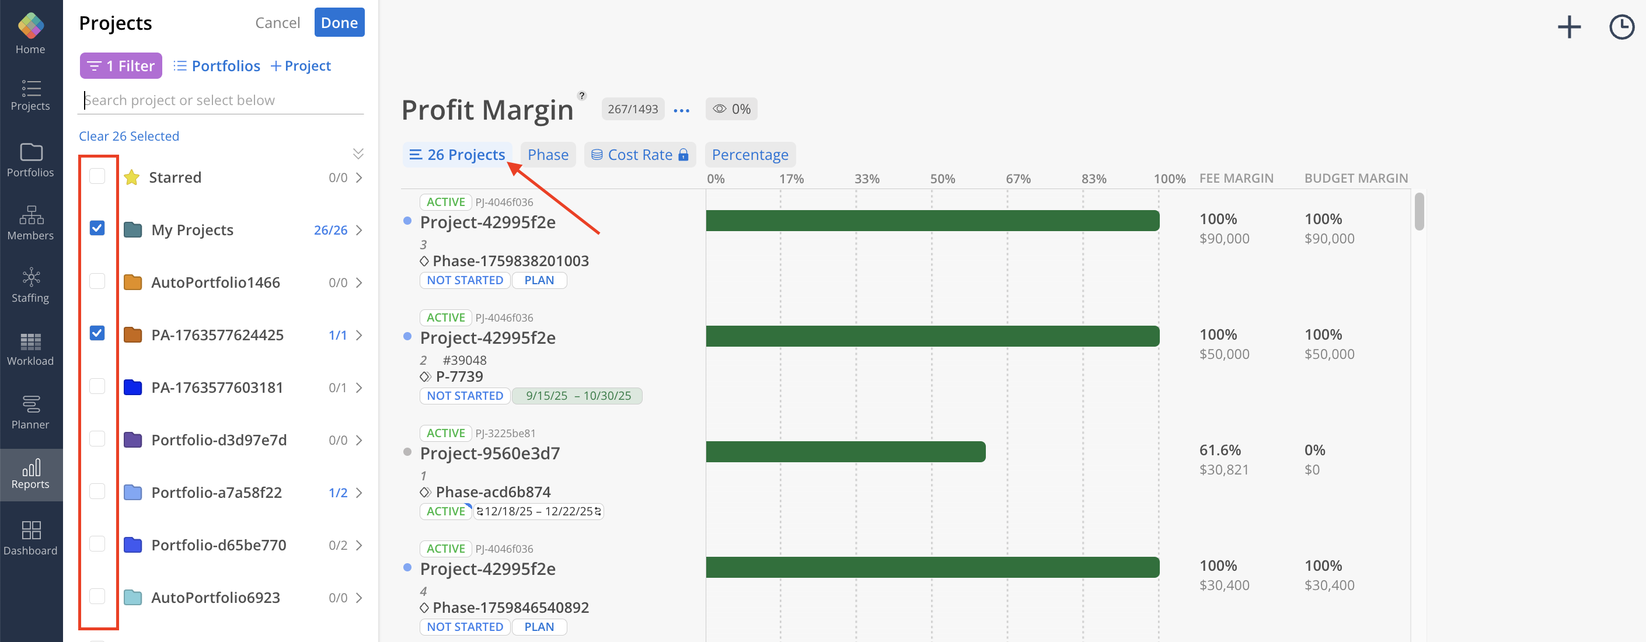This screenshot has height=642, width=1646.
Task: Click the three-dots menu beside 267/1493
Action: coord(681,110)
